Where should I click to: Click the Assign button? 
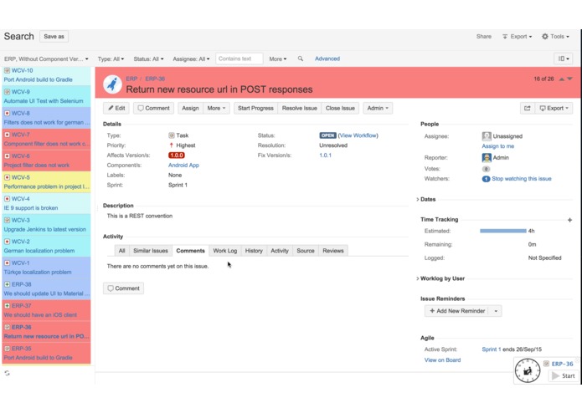click(x=190, y=108)
